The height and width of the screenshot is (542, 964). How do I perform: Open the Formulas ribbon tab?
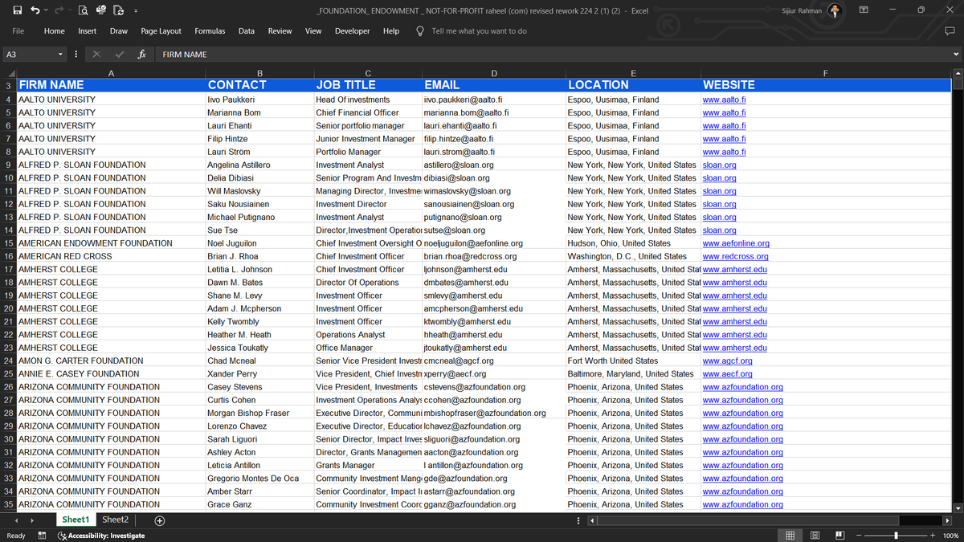tap(210, 31)
